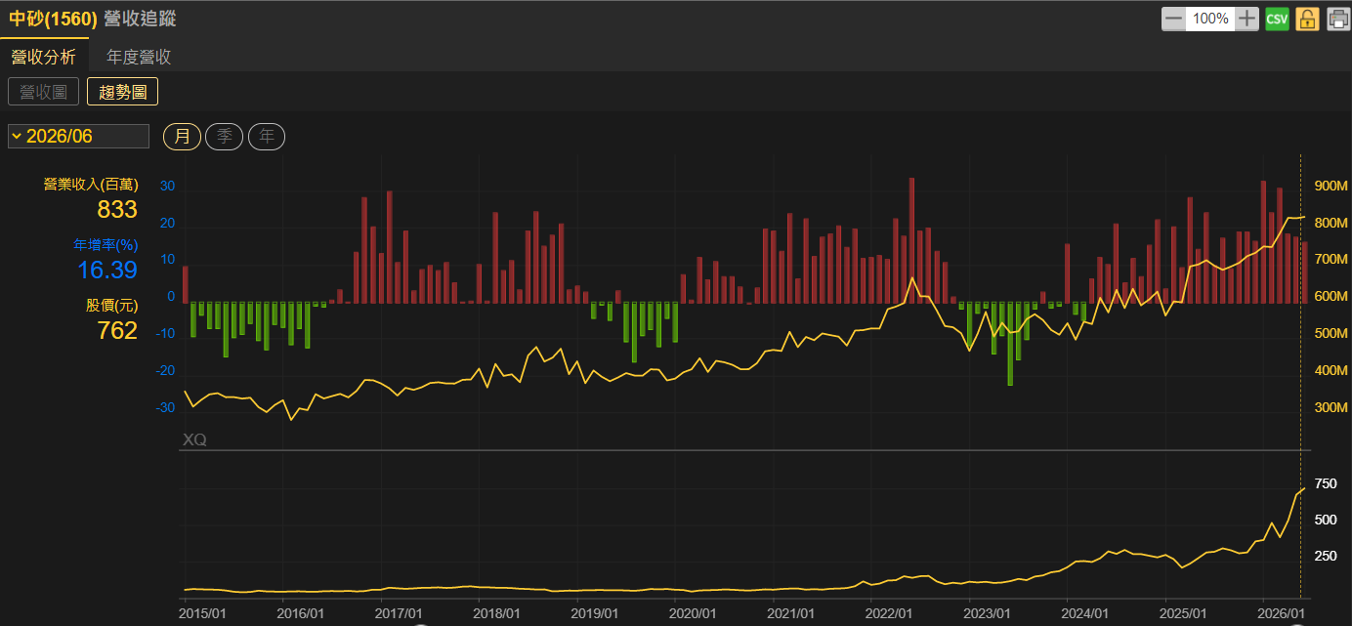Click the tallest red bar near 2022
The image size is (1352, 626).
pyautogui.click(x=911, y=240)
